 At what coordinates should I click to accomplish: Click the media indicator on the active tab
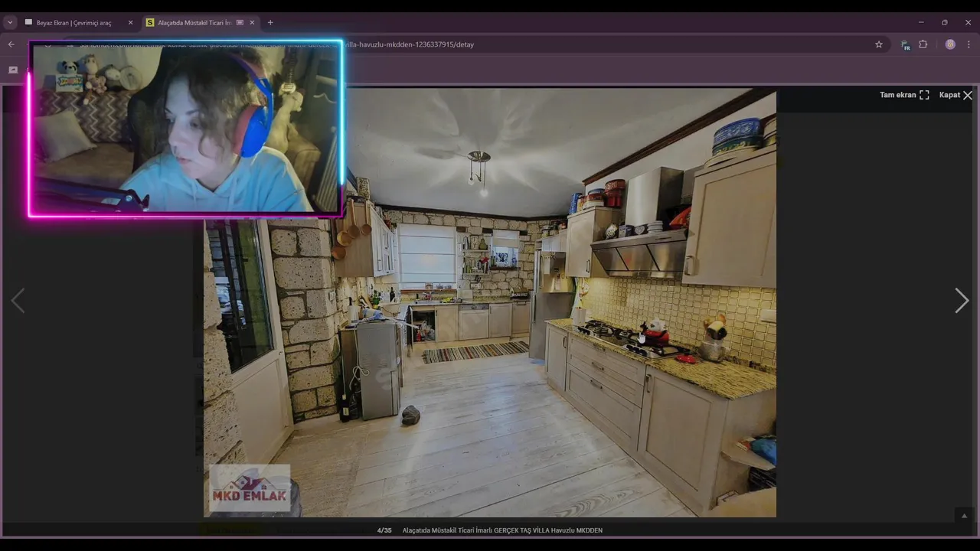(x=240, y=23)
